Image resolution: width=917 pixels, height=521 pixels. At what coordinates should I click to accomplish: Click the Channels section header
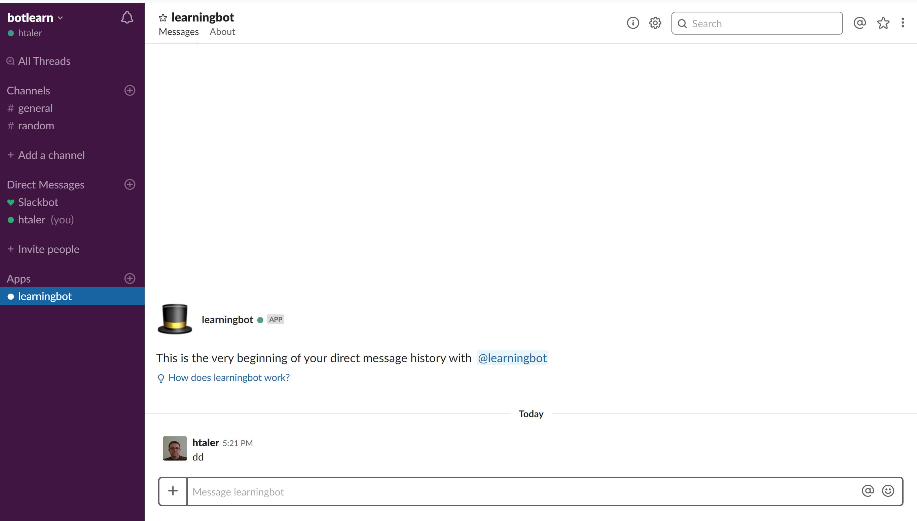(x=28, y=91)
